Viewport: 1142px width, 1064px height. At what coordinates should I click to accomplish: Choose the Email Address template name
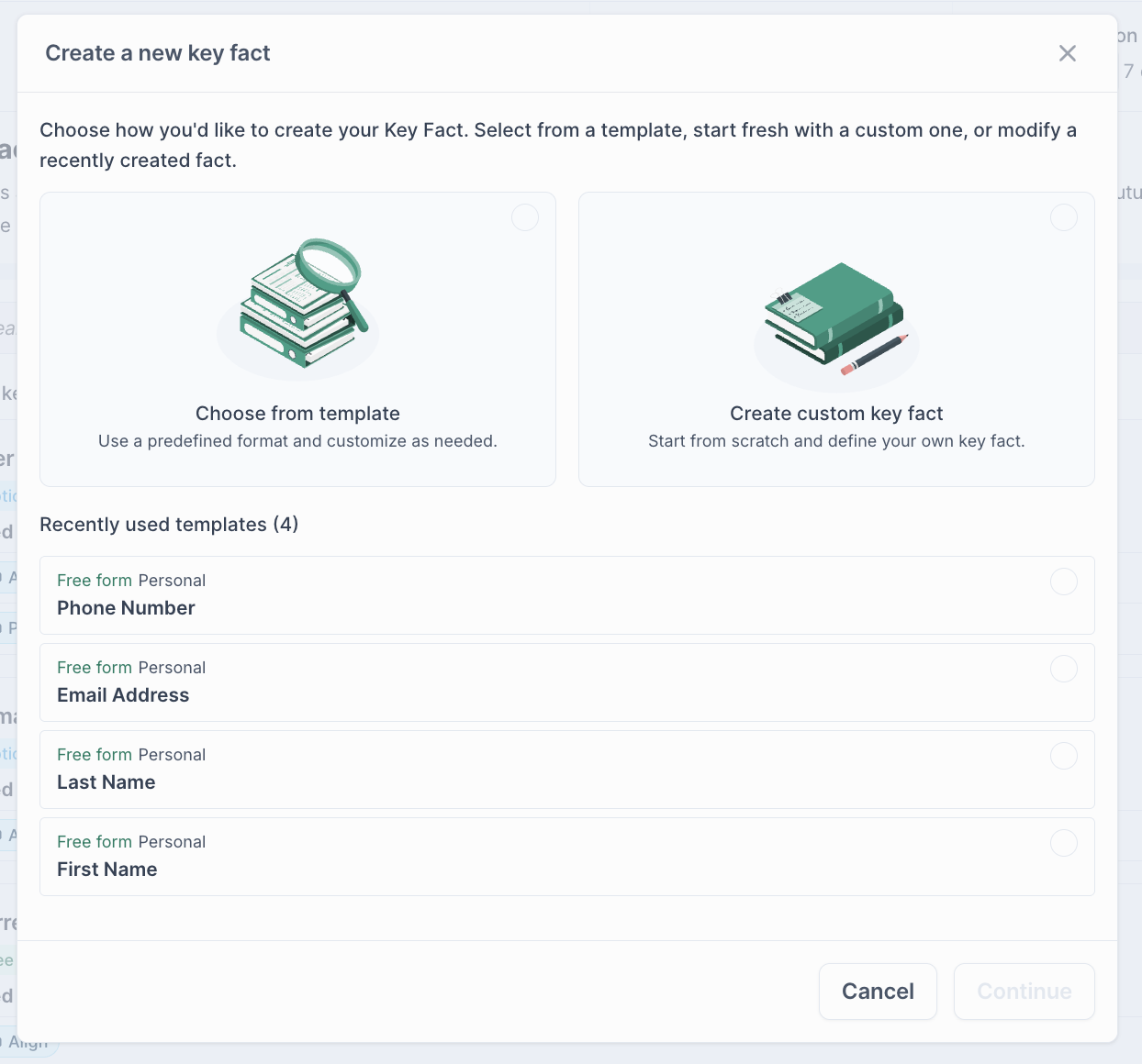coord(123,695)
